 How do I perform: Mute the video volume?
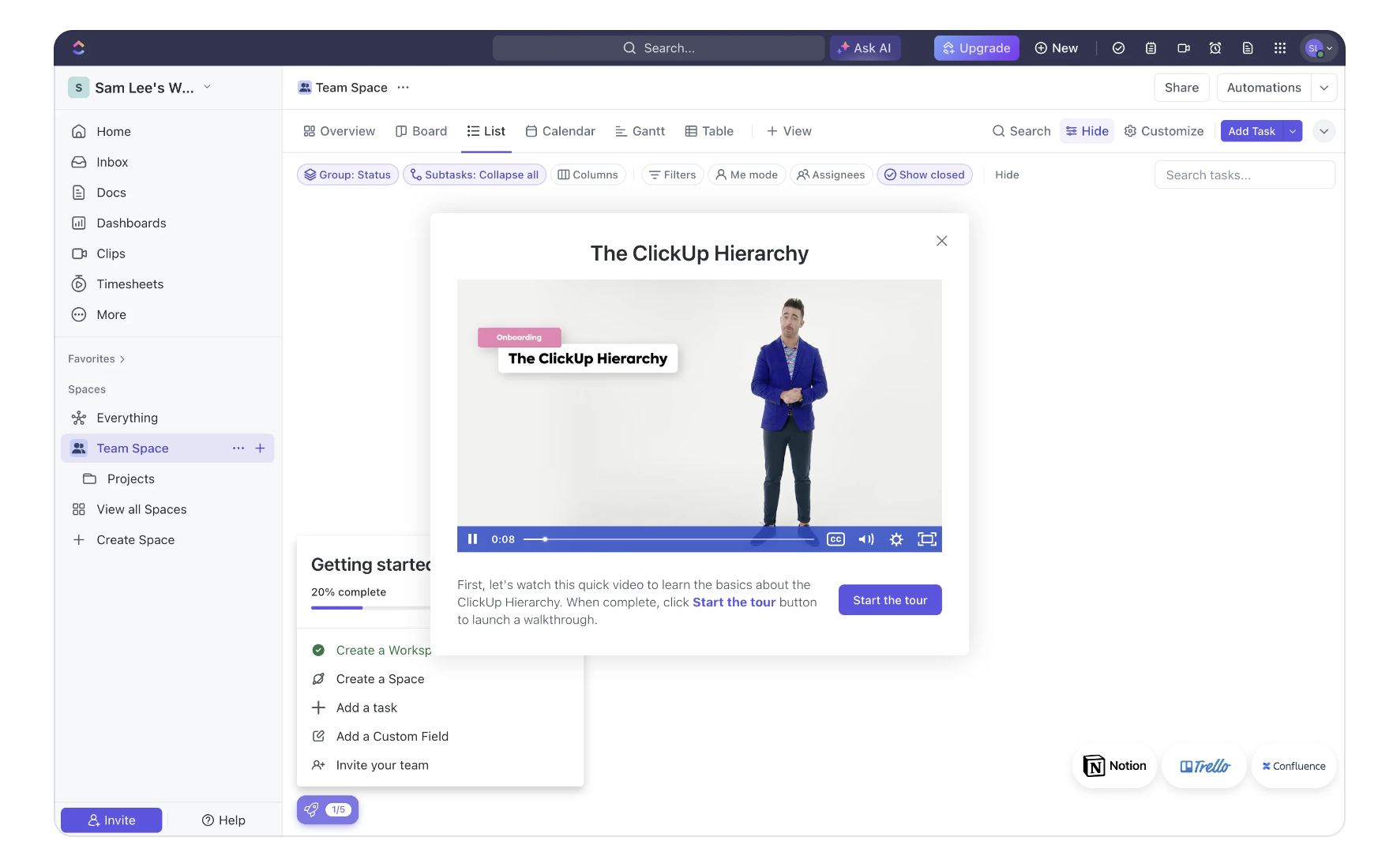866,539
